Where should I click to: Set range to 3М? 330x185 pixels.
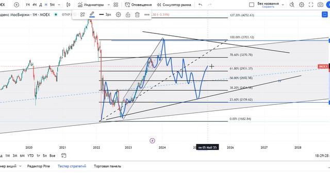click(x=15, y=156)
